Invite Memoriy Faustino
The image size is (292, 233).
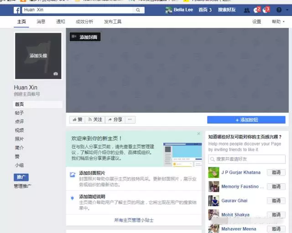pyautogui.click(x=276, y=186)
